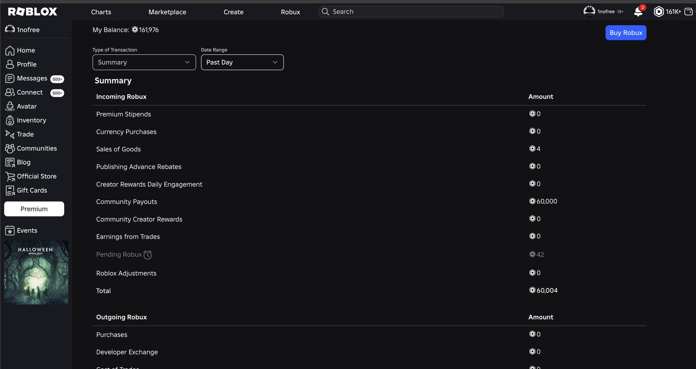Screen dimensions: 696x369
Task: Go to Home in the sidebar
Action: point(26,50)
